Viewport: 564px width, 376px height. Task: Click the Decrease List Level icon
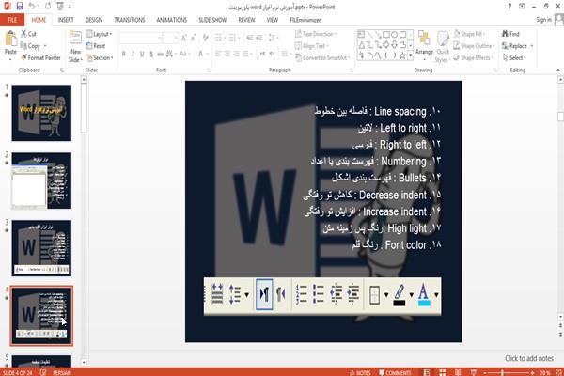coord(250,38)
